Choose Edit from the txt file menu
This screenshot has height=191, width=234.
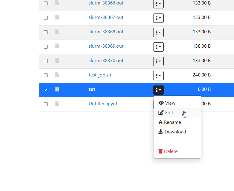point(177,112)
